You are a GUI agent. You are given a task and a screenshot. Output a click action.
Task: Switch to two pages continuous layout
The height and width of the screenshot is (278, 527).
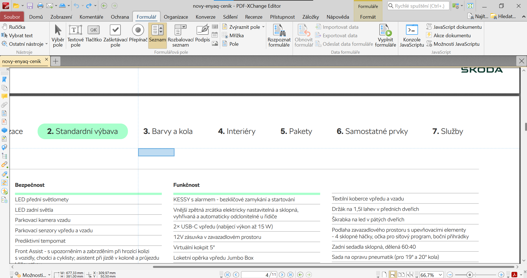pyautogui.click(x=410, y=275)
